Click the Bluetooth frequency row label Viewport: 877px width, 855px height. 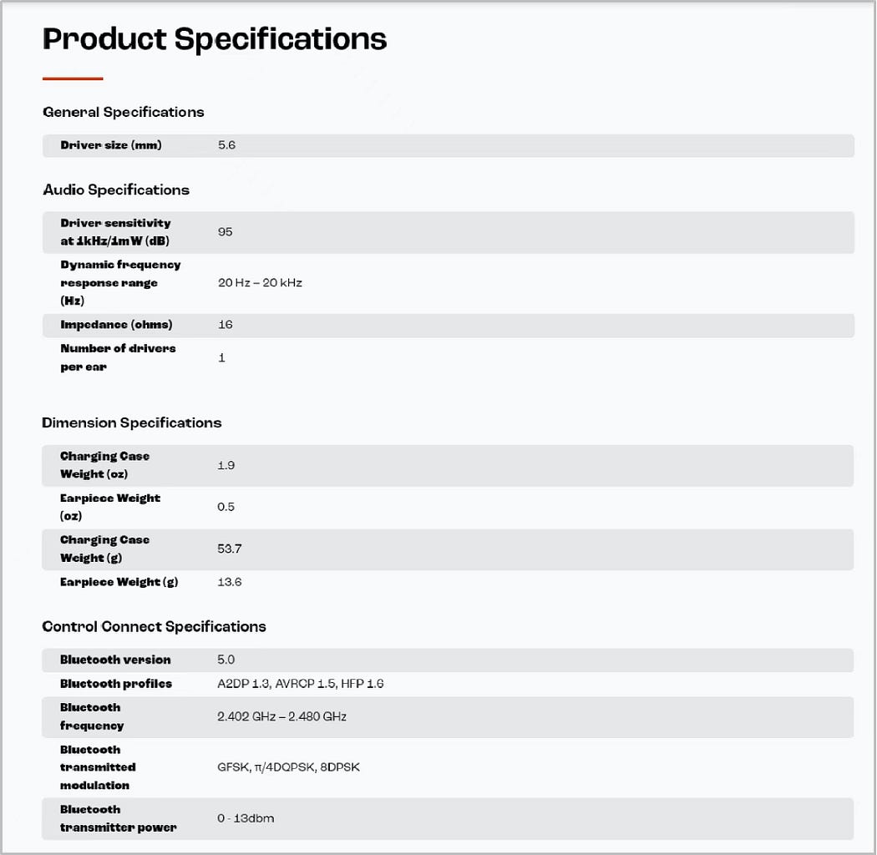pos(92,716)
